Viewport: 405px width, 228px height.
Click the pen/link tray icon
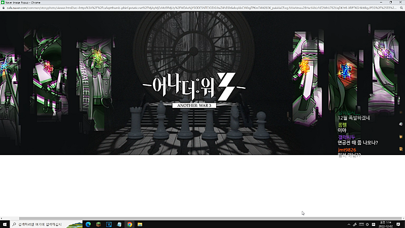[x=355, y=224]
